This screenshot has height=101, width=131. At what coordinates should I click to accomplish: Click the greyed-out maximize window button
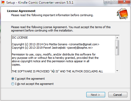[x=115, y=2]
